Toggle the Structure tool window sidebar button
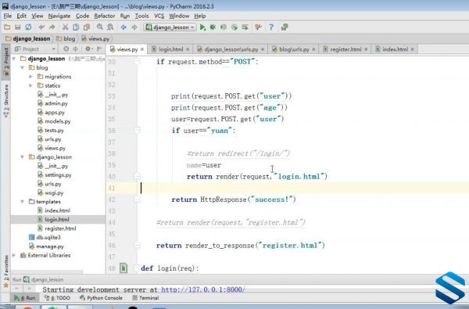This screenshot has width=469, height=309. (x=5, y=100)
